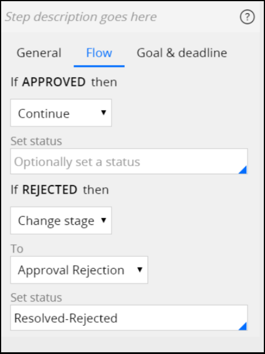
Task: Click the If REJECTED then label
Action: coord(60,190)
